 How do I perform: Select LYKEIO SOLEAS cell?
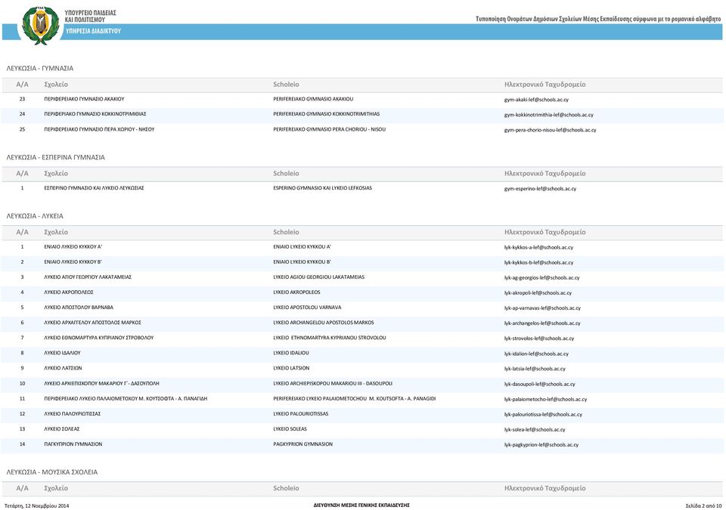pyautogui.click(x=290, y=429)
